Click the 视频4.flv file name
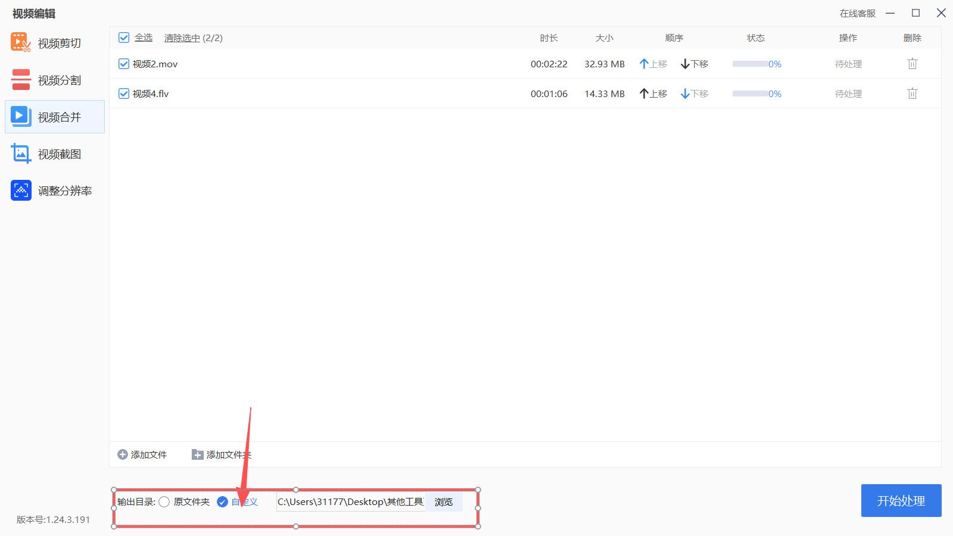 point(151,94)
